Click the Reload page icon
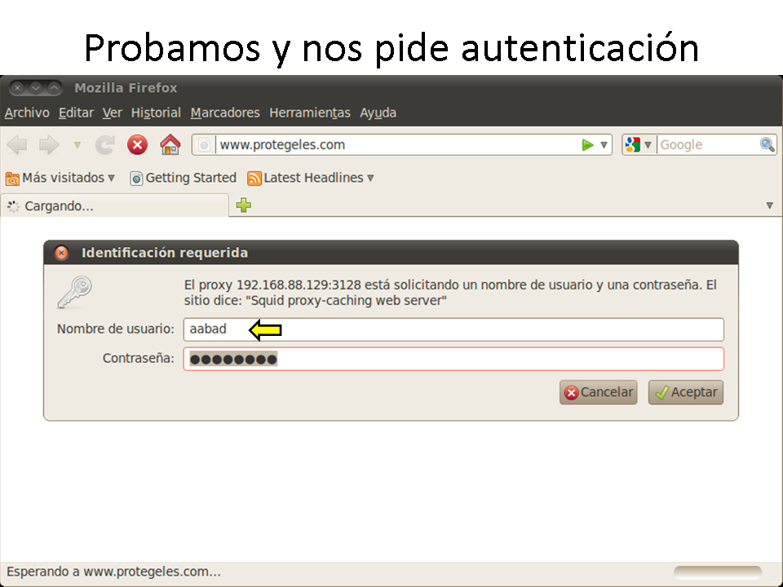This screenshot has width=783, height=587. pos(105,145)
